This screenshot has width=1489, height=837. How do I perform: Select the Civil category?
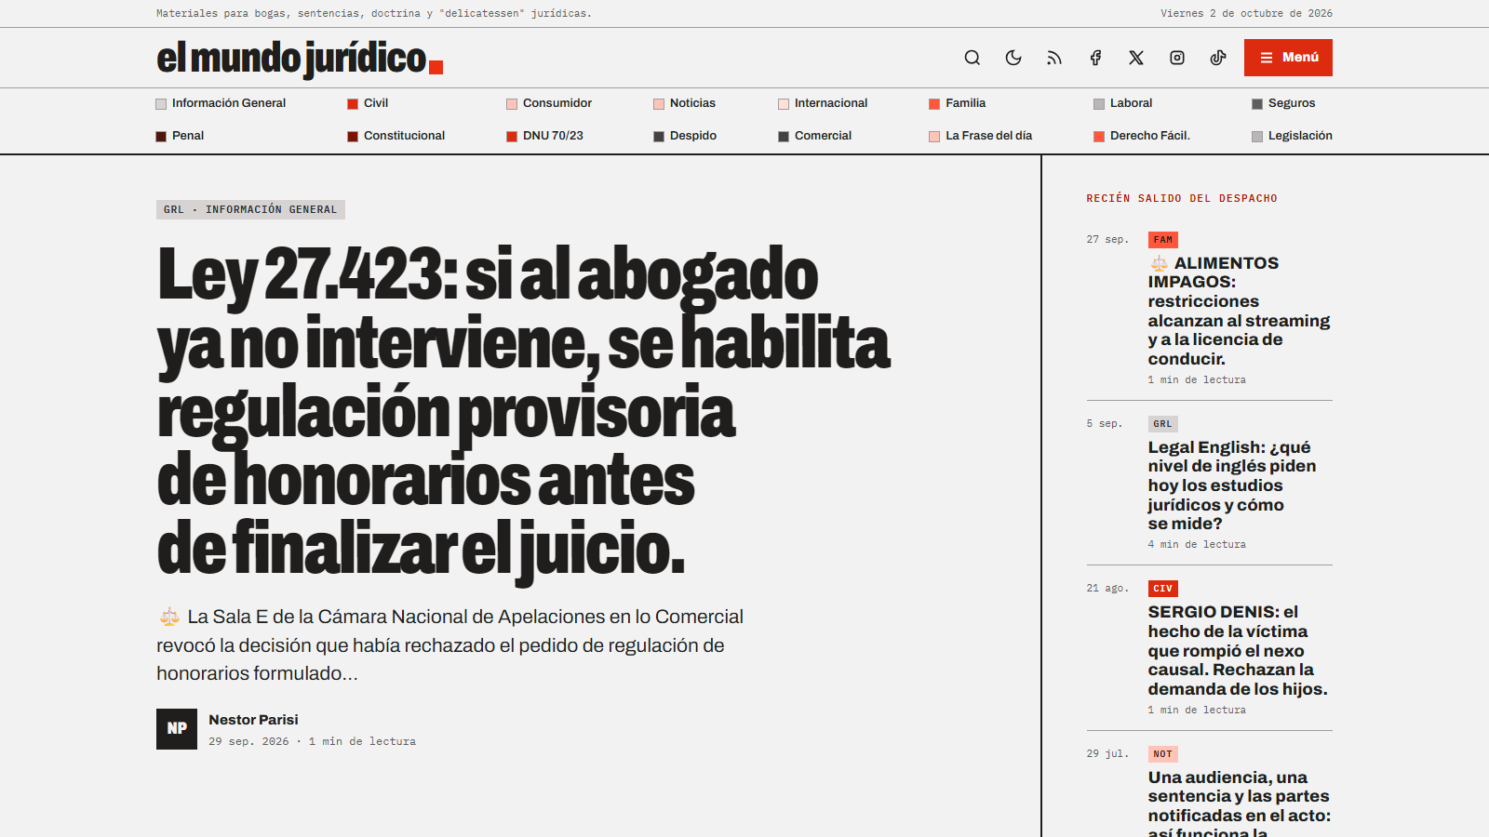point(368,103)
